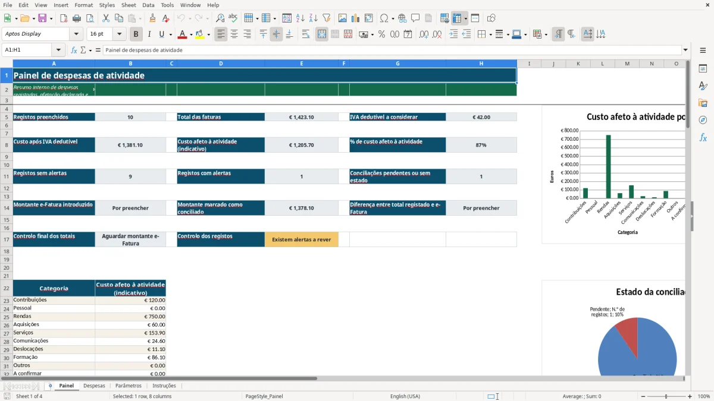
Task: Toggle Bold formatting
Action: click(x=136, y=34)
